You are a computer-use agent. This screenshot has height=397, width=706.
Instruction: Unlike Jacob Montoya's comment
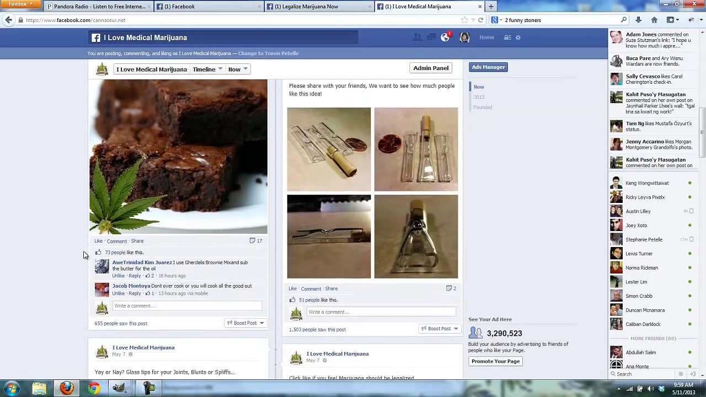(x=118, y=293)
